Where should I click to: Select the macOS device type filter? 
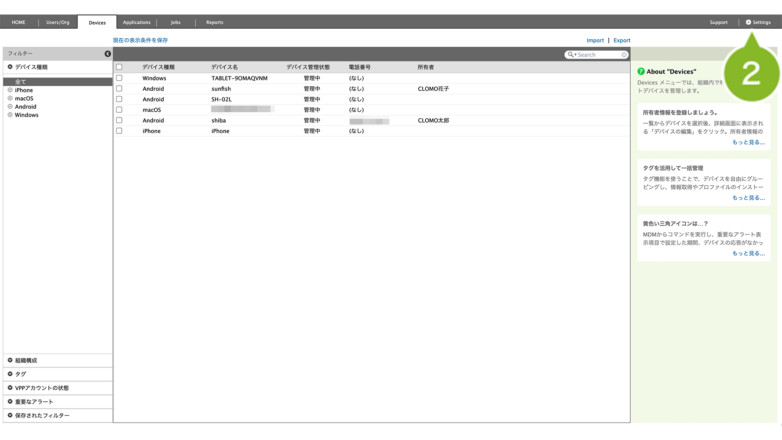click(x=24, y=99)
